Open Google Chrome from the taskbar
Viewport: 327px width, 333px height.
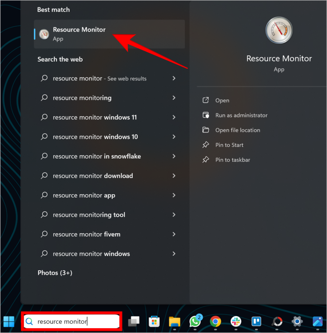(x=215, y=322)
